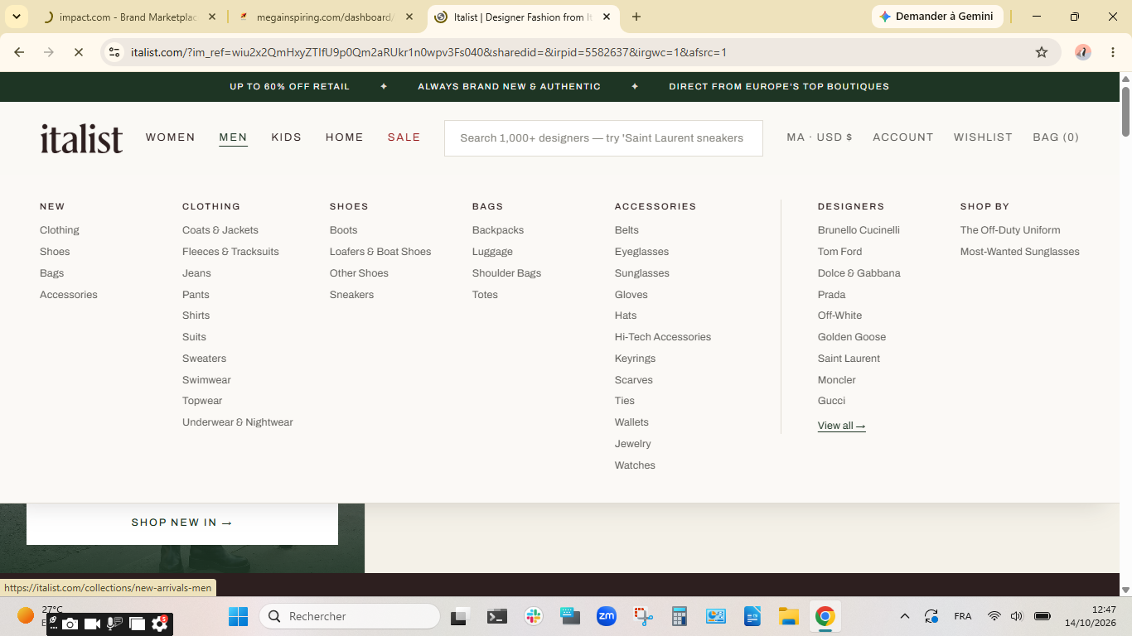This screenshot has height=636, width=1132.
Task: Follow the View all designers link
Action: [x=841, y=426]
